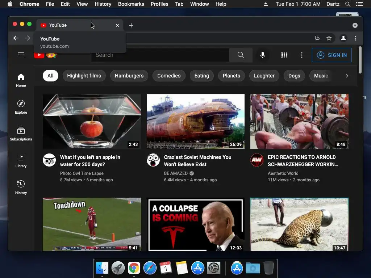Select the Planets chip
Image resolution: width=371 pixels, height=278 pixels.
[x=232, y=76]
